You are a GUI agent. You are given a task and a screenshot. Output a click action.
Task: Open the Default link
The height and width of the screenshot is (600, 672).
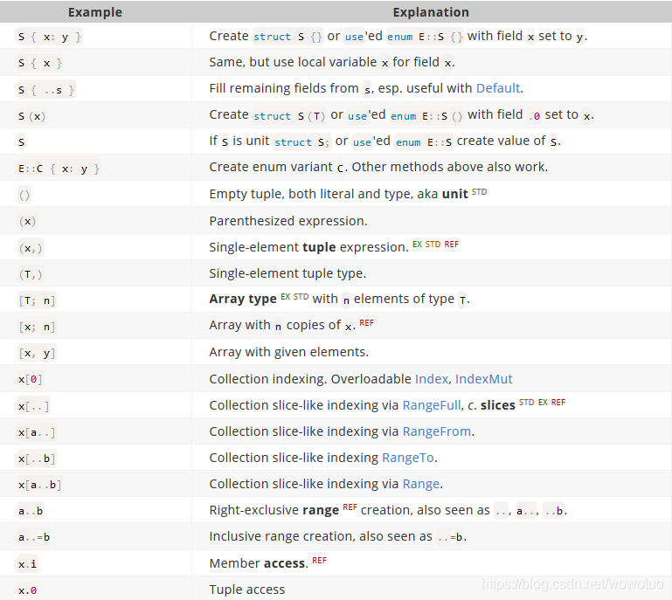[x=498, y=88]
